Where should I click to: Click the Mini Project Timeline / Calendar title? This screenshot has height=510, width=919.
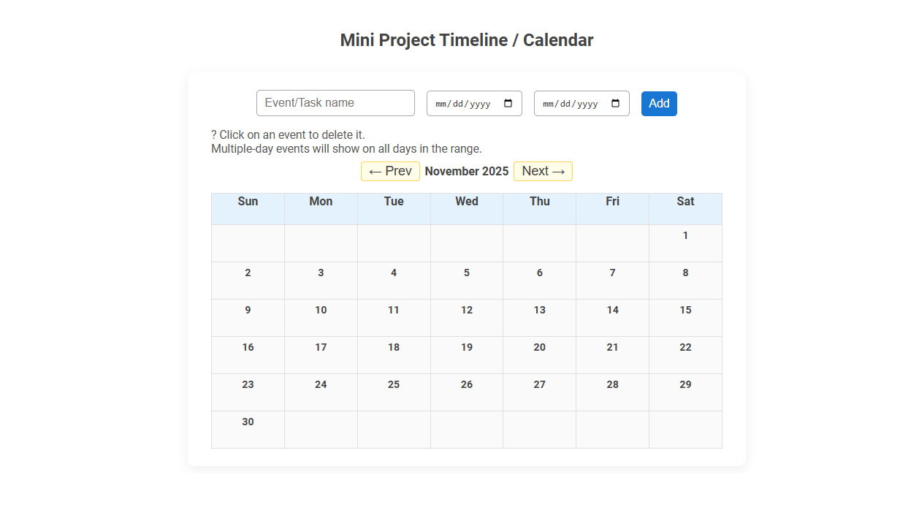[466, 40]
